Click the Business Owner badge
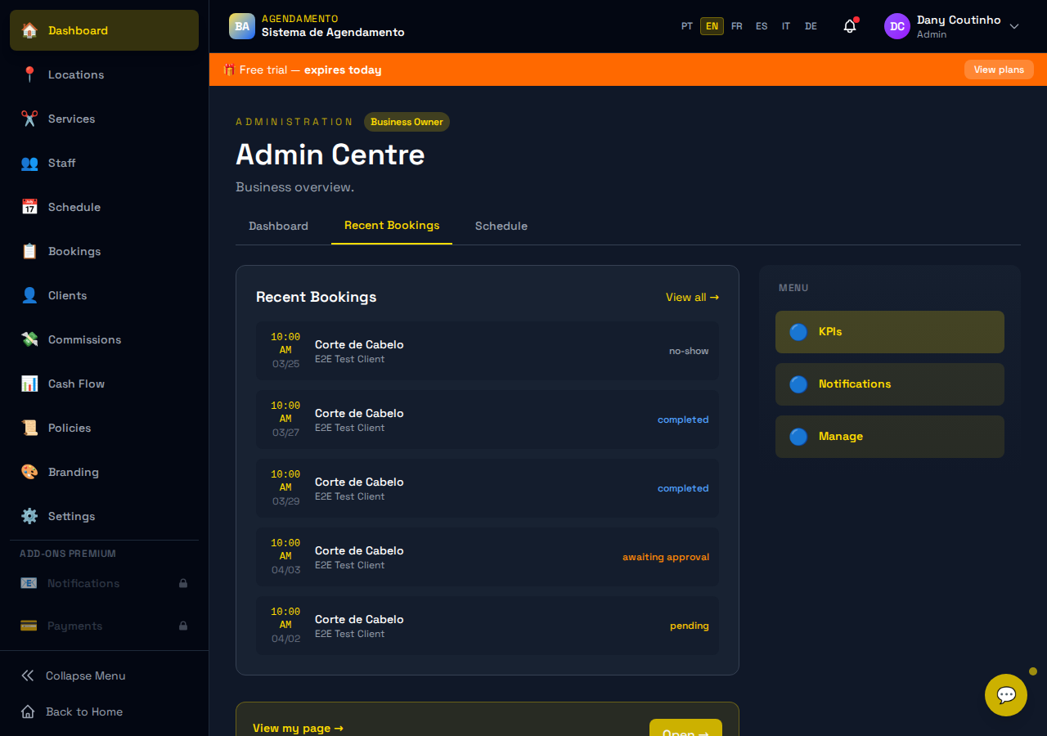Screen dimensions: 1047x736 tap(407, 122)
